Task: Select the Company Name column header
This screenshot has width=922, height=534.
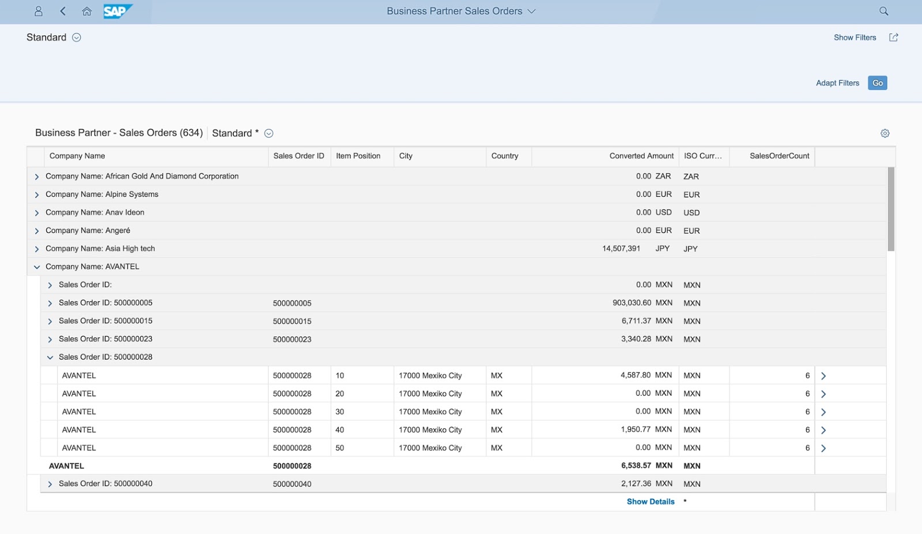Action: point(77,156)
